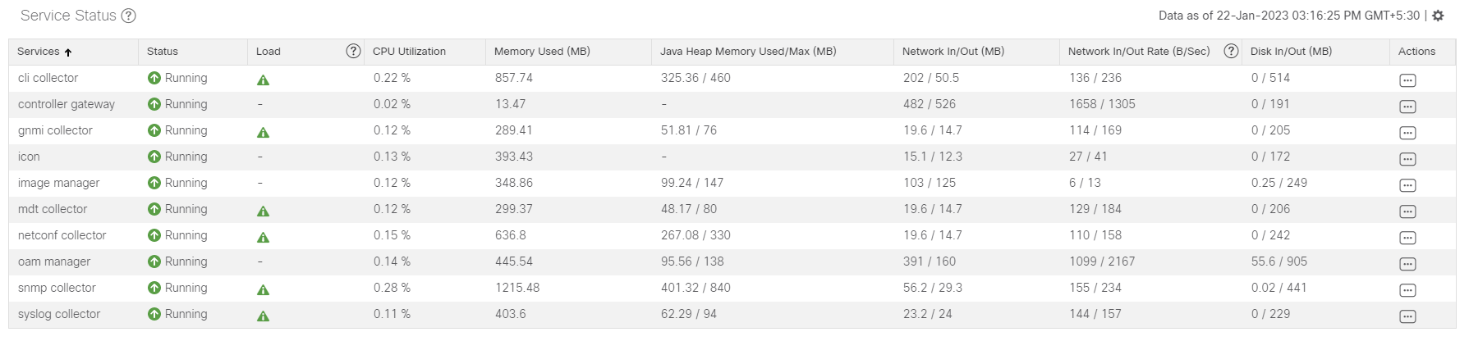Open actions menu for syslog collector
The image size is (1469, 341).
[1407, 316]
